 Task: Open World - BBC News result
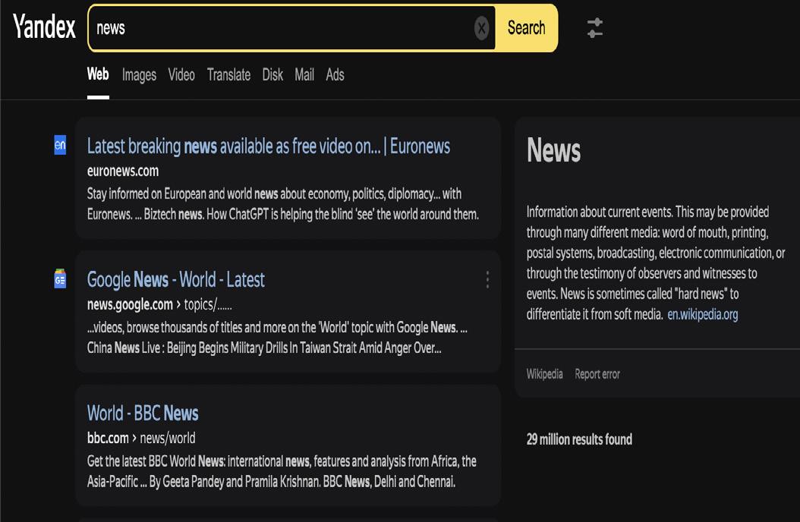coord(143,414)
